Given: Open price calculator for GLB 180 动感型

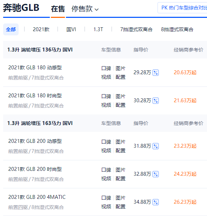Looking at the screenshot, I should coord(155,73).
